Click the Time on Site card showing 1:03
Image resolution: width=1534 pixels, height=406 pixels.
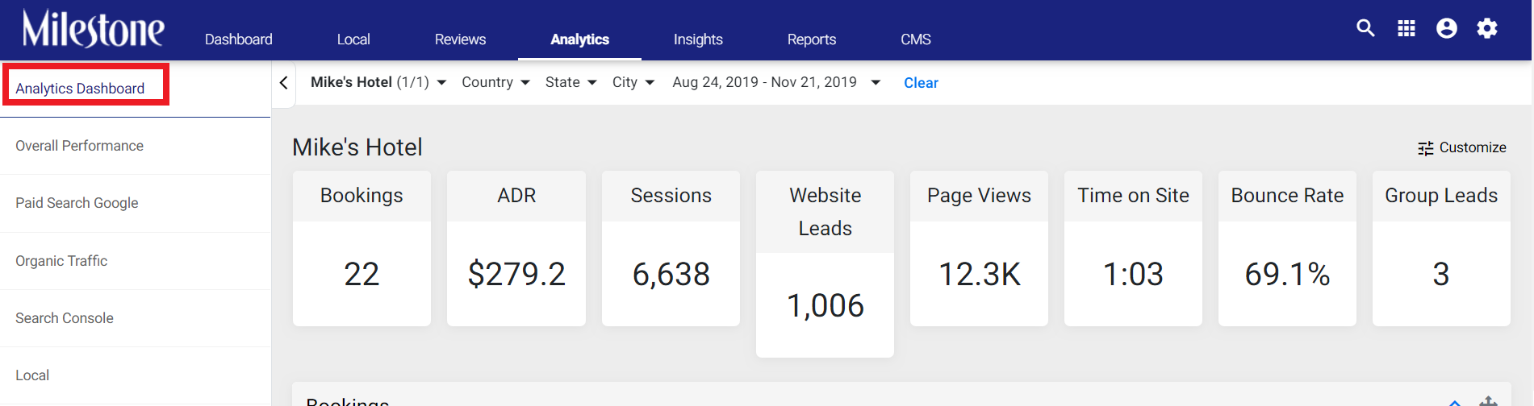pos(1133,248)
